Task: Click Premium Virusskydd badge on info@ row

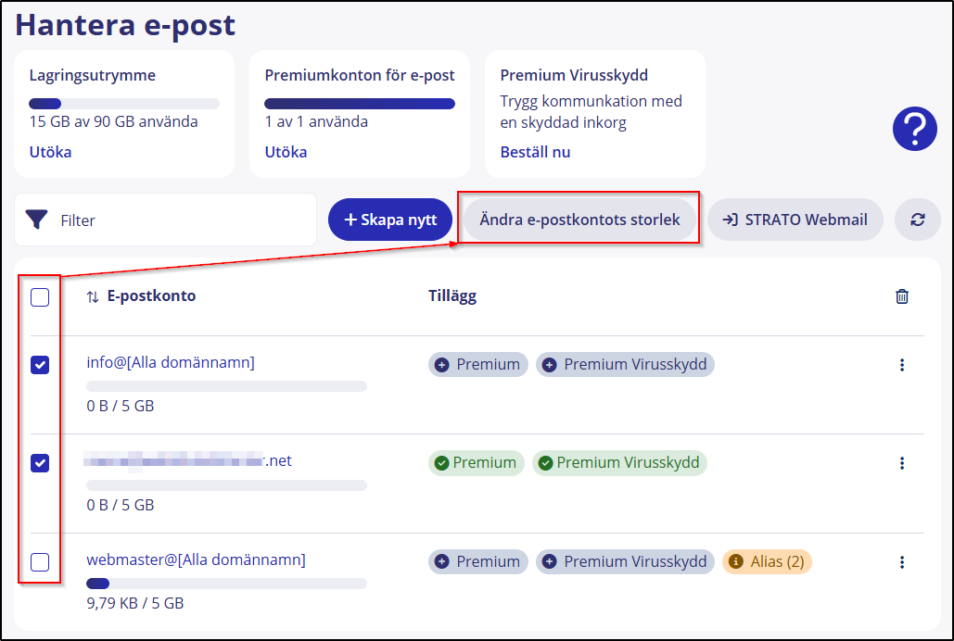Action: click(625, 364)
